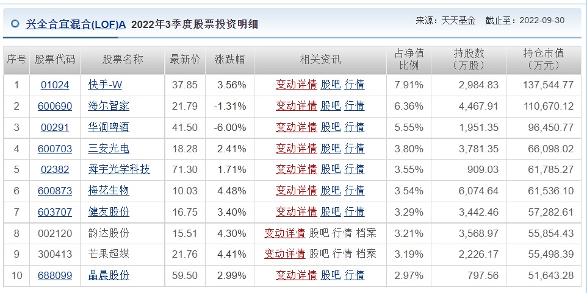Click the 持仓市值 column header
The width and height of the screenshot is (587, 293).
click(543, 59)
